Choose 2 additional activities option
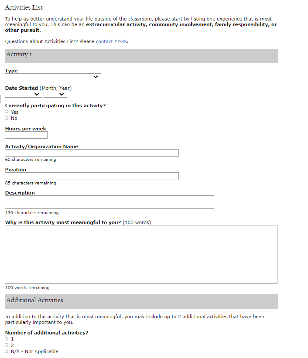The height and width of the screenshot is (358, 308). tap(7, 345)
